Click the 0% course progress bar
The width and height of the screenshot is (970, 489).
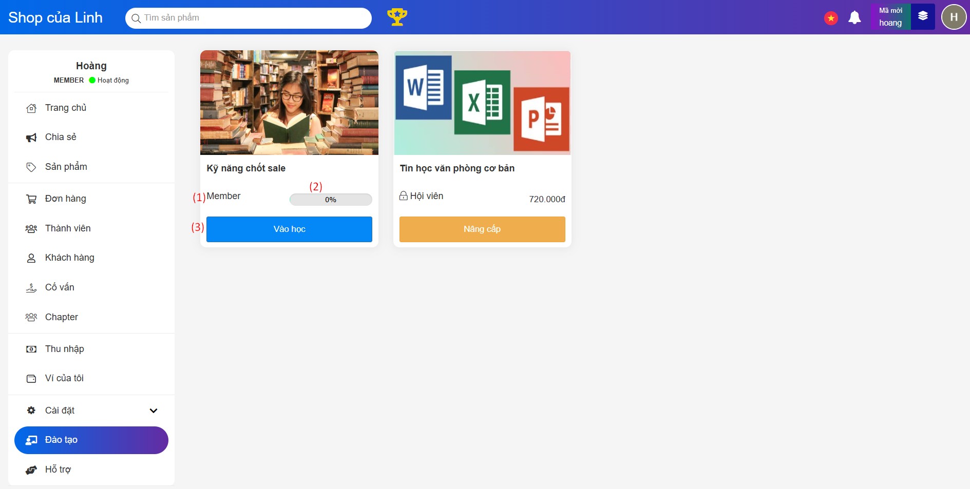(331, 200)
